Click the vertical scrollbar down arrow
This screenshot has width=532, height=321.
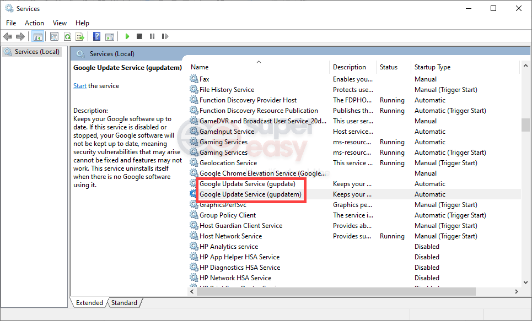(525, 282)
